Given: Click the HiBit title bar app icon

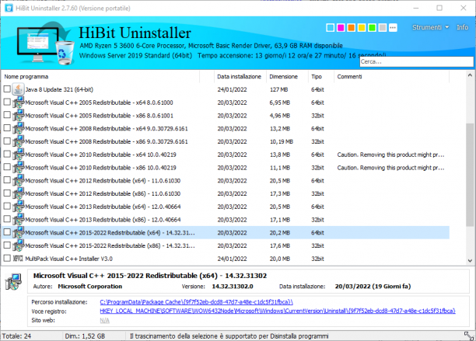Looking at the screenshot, I should [x=9, y=8].
